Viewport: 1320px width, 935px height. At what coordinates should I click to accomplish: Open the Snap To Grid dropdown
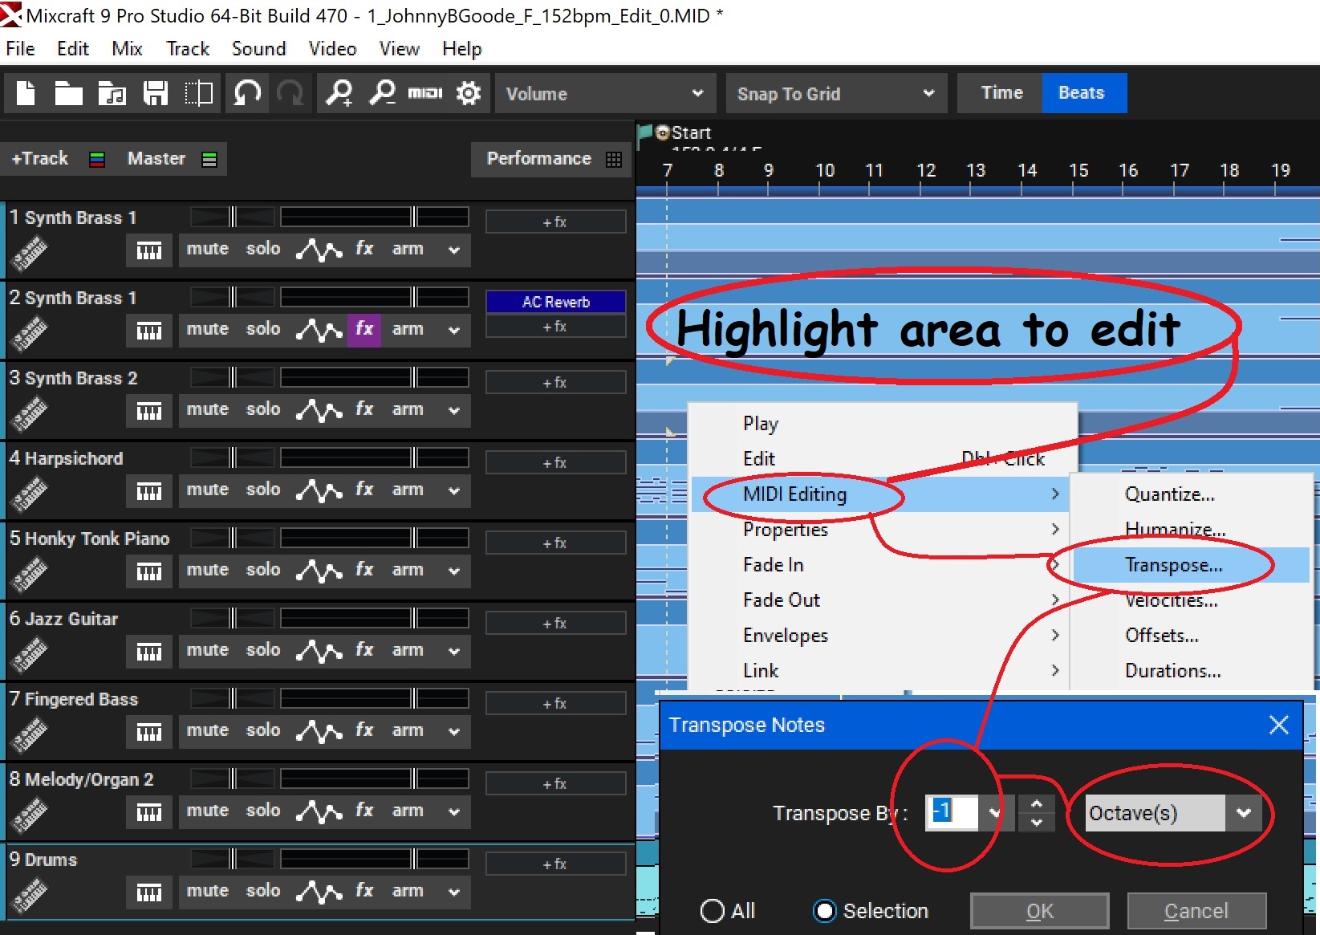tap(835, 94)
